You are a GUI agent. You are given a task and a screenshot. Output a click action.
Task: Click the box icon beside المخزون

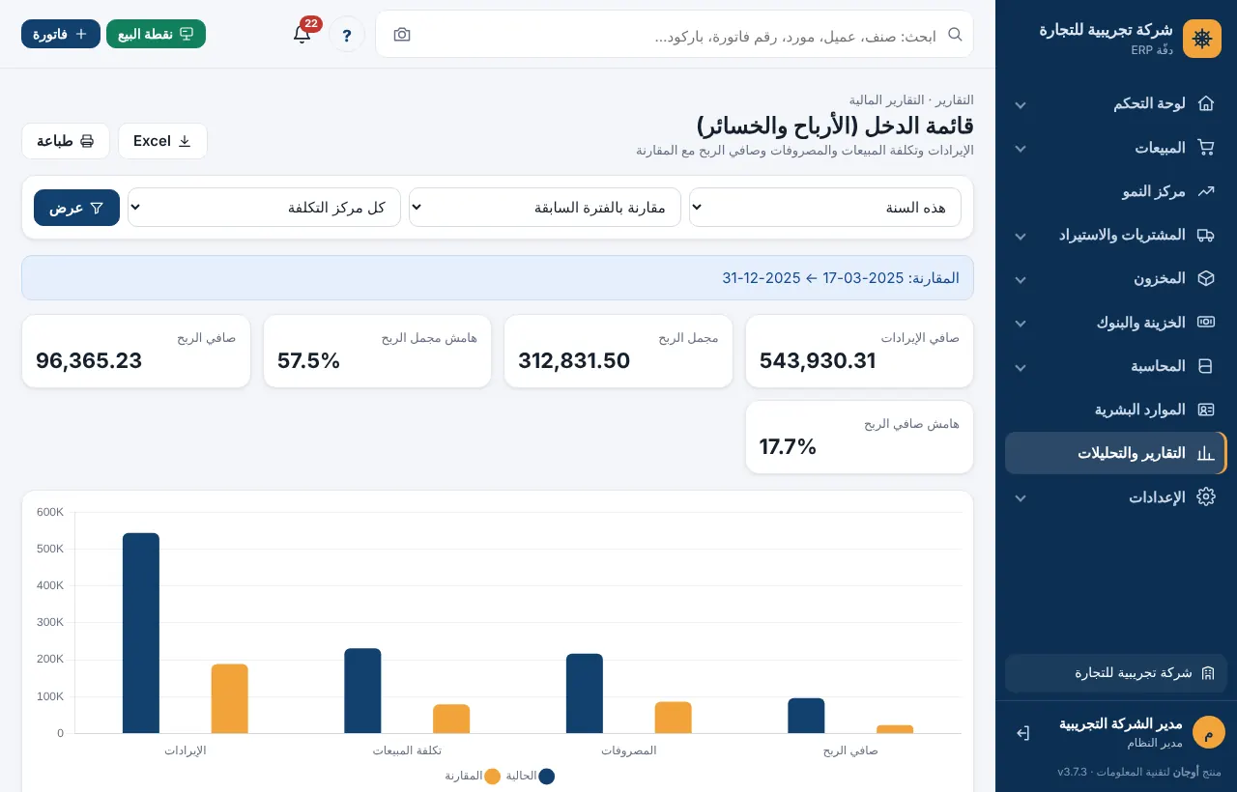click(1205, 278)
